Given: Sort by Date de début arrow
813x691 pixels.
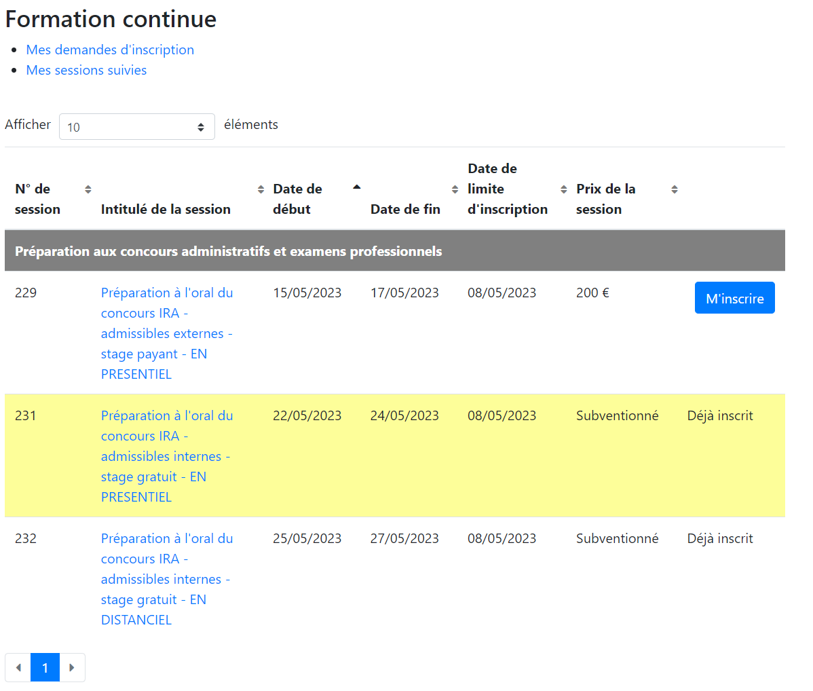Looking at the screenshot, I should (357, 187).
